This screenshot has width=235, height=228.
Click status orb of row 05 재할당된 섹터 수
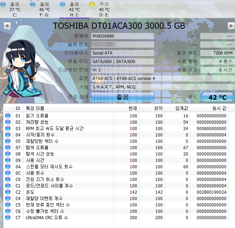(8, 141)
